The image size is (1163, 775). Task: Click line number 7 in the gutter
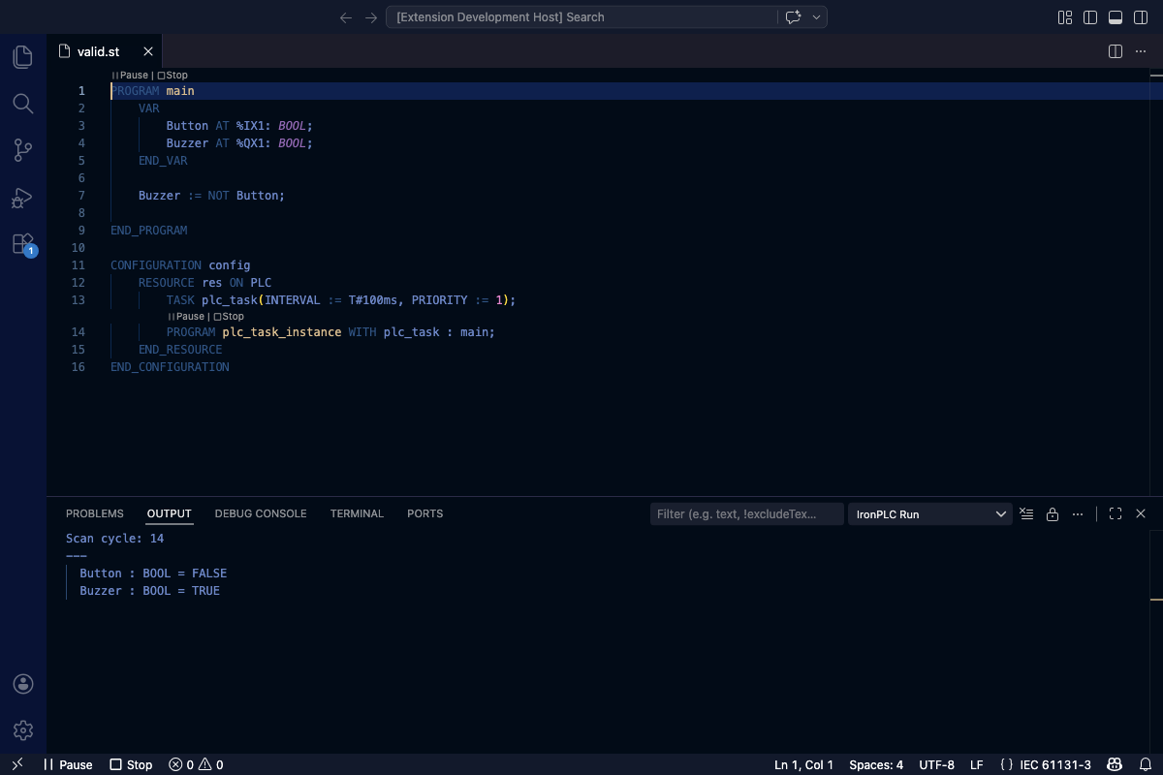tap(82, 196)
